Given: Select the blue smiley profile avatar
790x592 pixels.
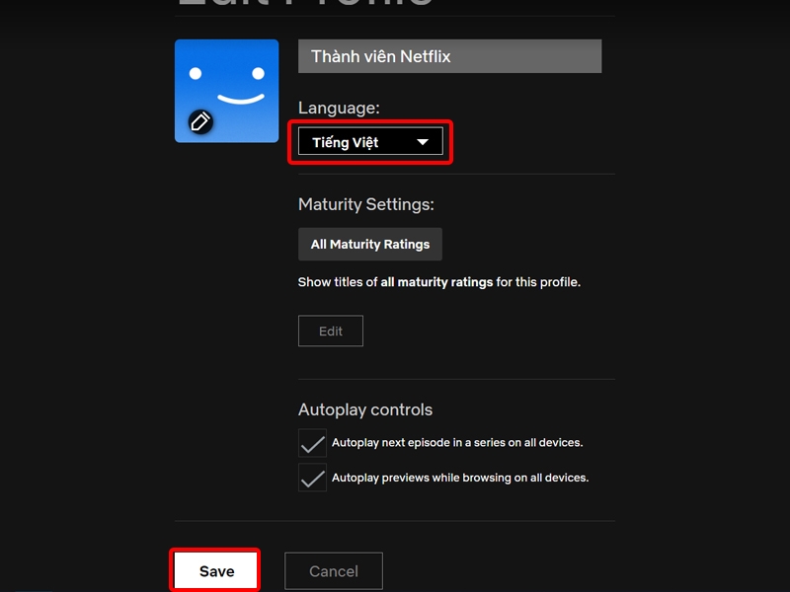Looking at the screenshot, I should coord(227,91).
